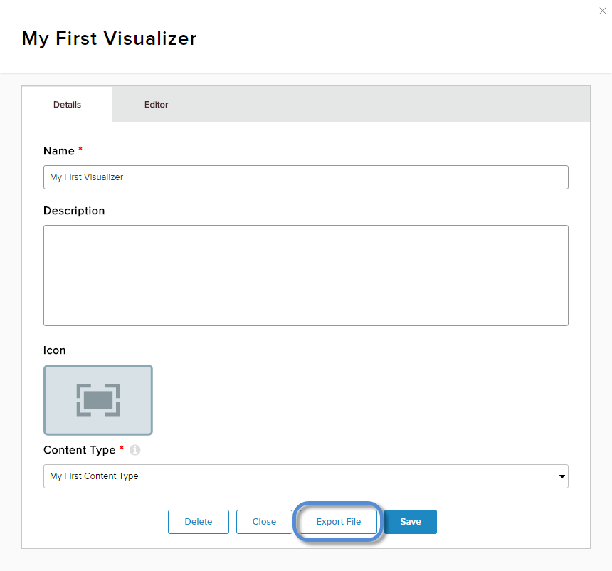This screenshot has height=571, width=612.
Task: Focus the Description text area
Action: tap(305, 276)
